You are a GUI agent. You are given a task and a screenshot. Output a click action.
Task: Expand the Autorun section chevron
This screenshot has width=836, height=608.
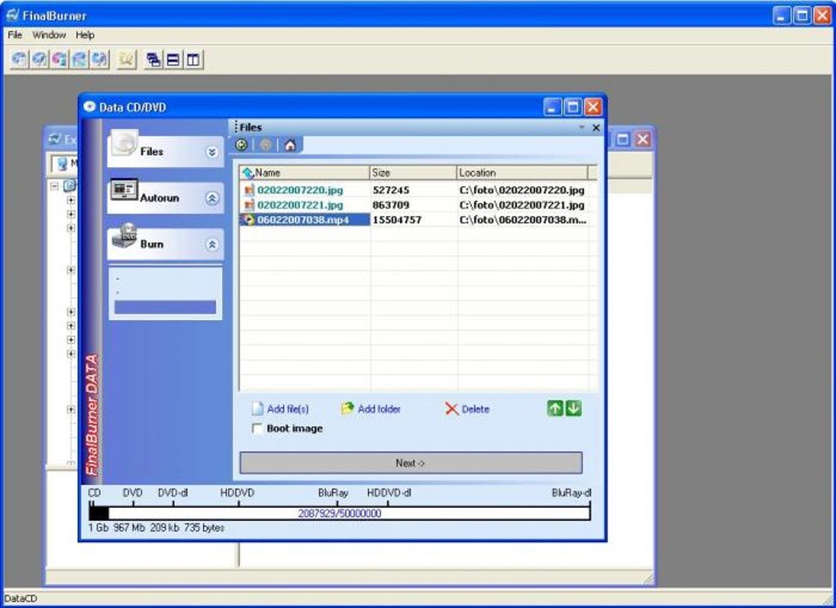pyautogui.click(x=211, y=198)
